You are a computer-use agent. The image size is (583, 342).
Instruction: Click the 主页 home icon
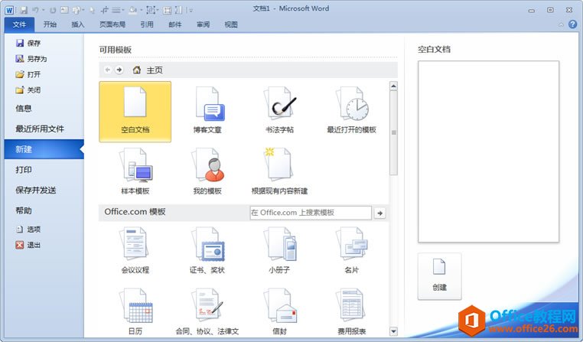click(137, 70)
